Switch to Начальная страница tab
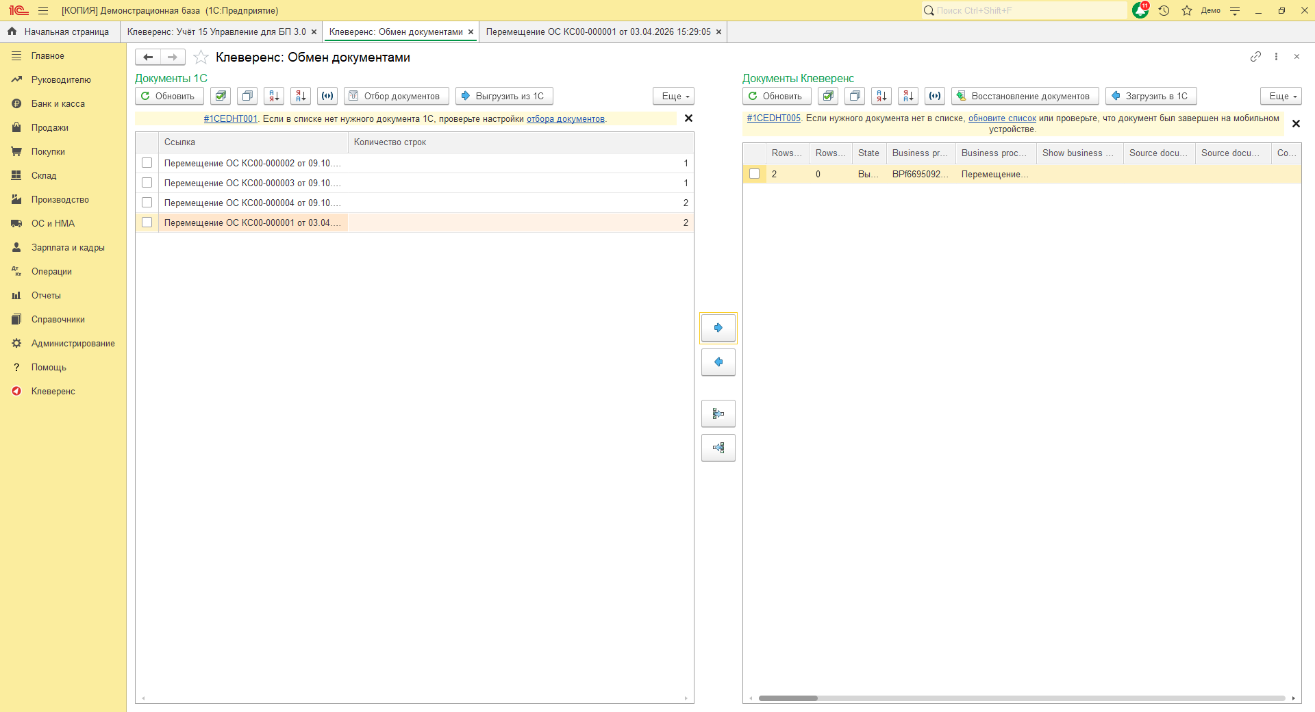The image size is (1315, 712). pos(60,32)
